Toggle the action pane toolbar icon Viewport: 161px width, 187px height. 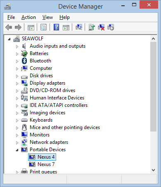point(66,27)
